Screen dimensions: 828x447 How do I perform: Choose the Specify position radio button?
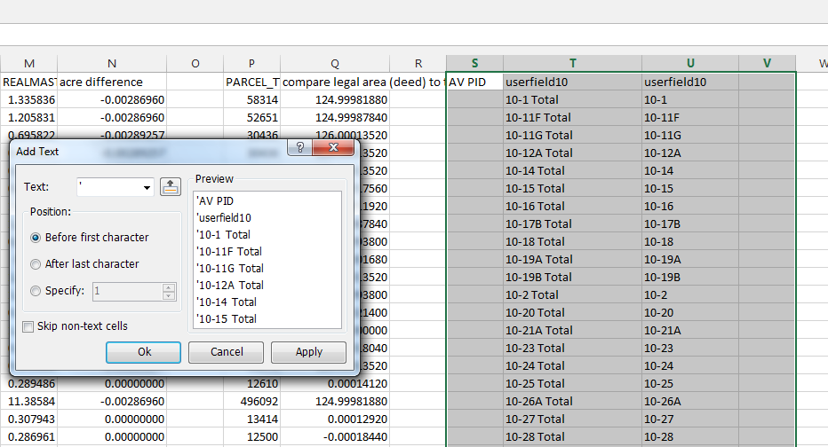[36, 291]
